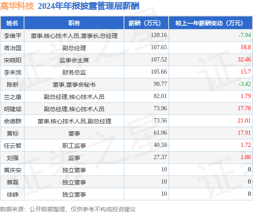Click 黄标's 董事 position cell
Viewport: 253px width, 213px height.
coord(74,133)
